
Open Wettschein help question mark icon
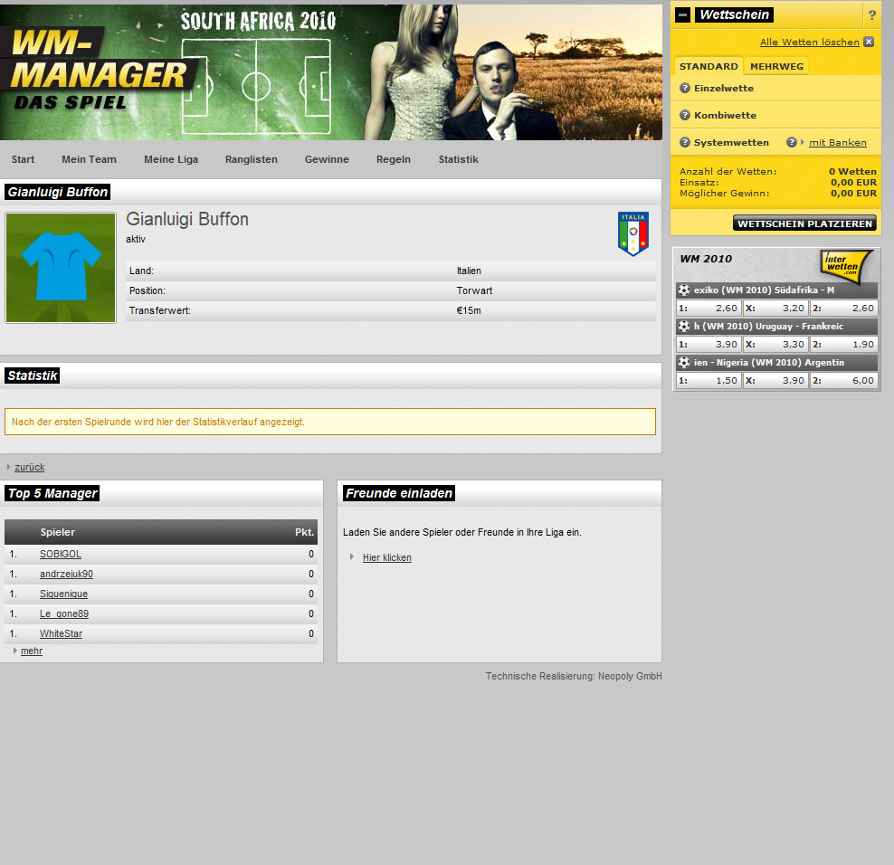(x=871, y=15)
